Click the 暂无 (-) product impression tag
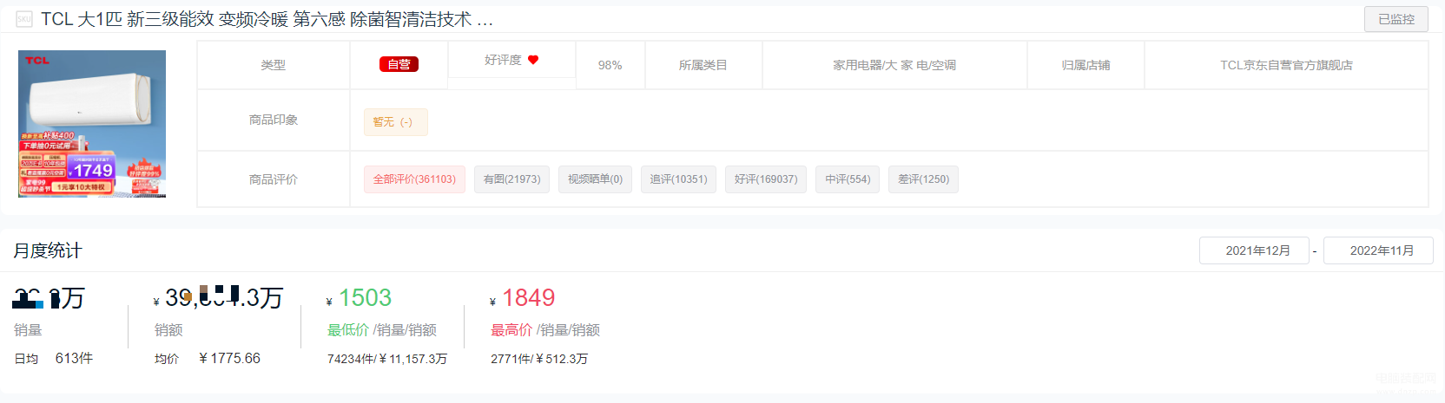1445x403 pixels. [x=396, y=122]
